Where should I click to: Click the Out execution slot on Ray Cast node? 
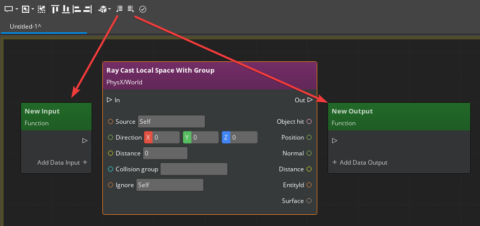pos(310,100)
